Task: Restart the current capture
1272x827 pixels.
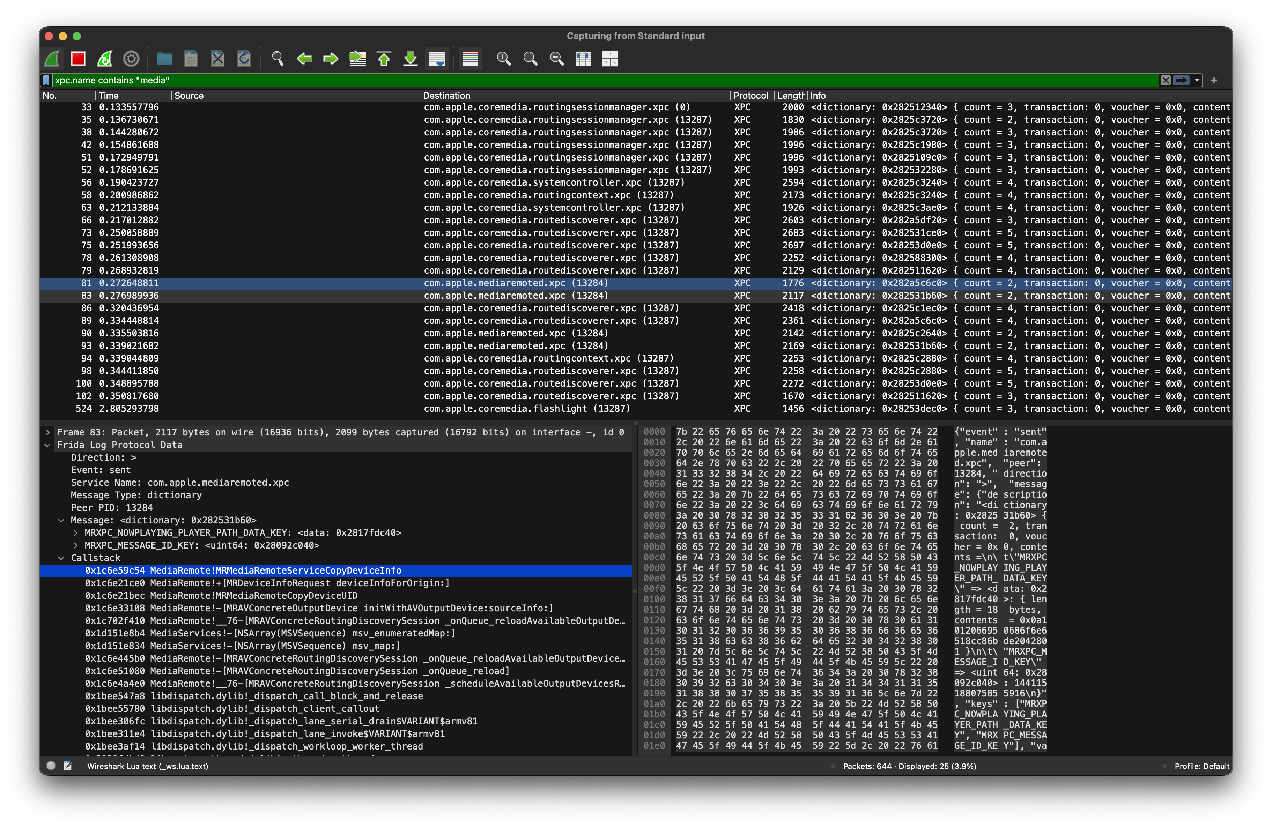Action: tap(105, 58)
